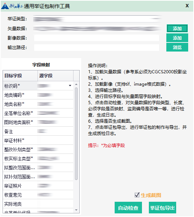Close the dialog with the X button
The image size is (194, 217).
(x=187, y=6)
